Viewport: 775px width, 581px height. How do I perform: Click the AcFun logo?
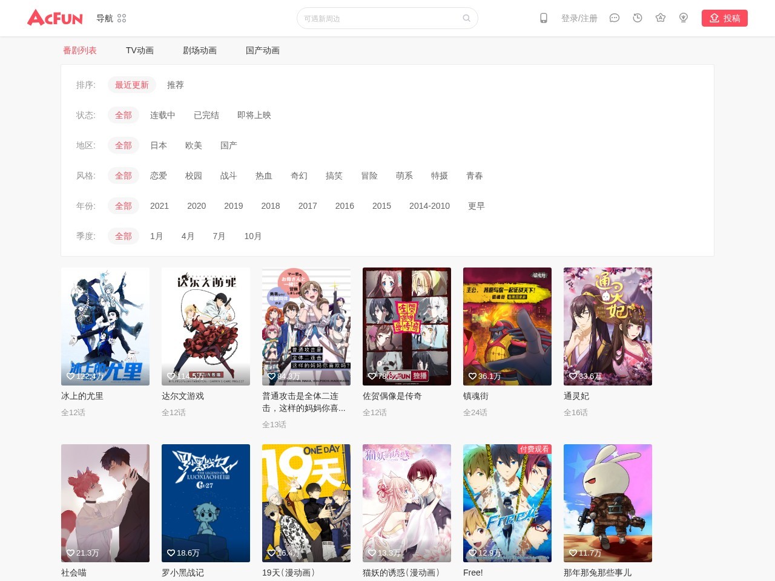pyautogui.click(x=55, y=18)
